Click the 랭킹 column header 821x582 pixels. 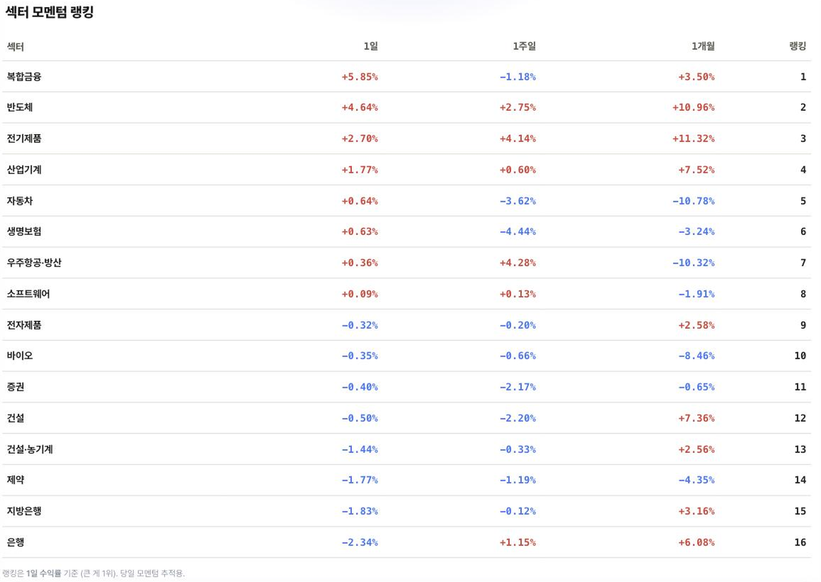click(798, 46)
